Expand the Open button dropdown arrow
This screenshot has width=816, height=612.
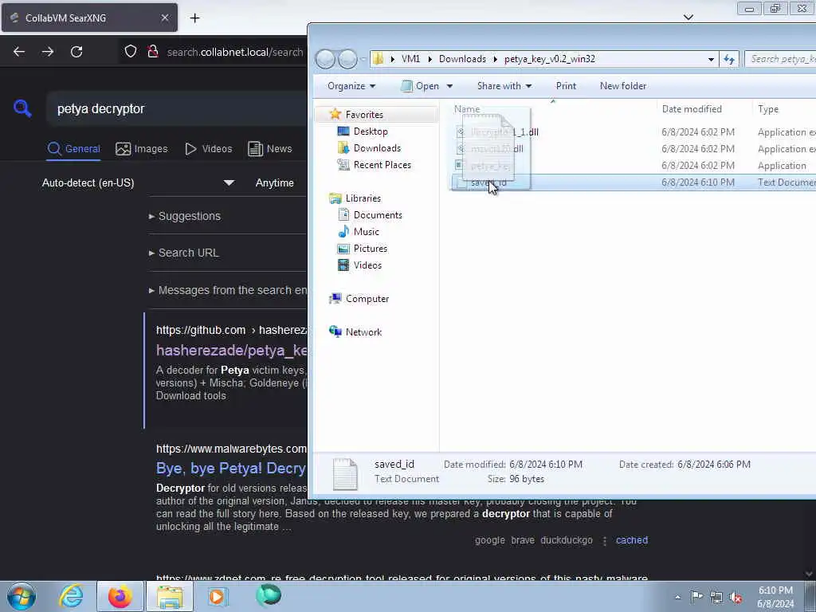point(449,86)
